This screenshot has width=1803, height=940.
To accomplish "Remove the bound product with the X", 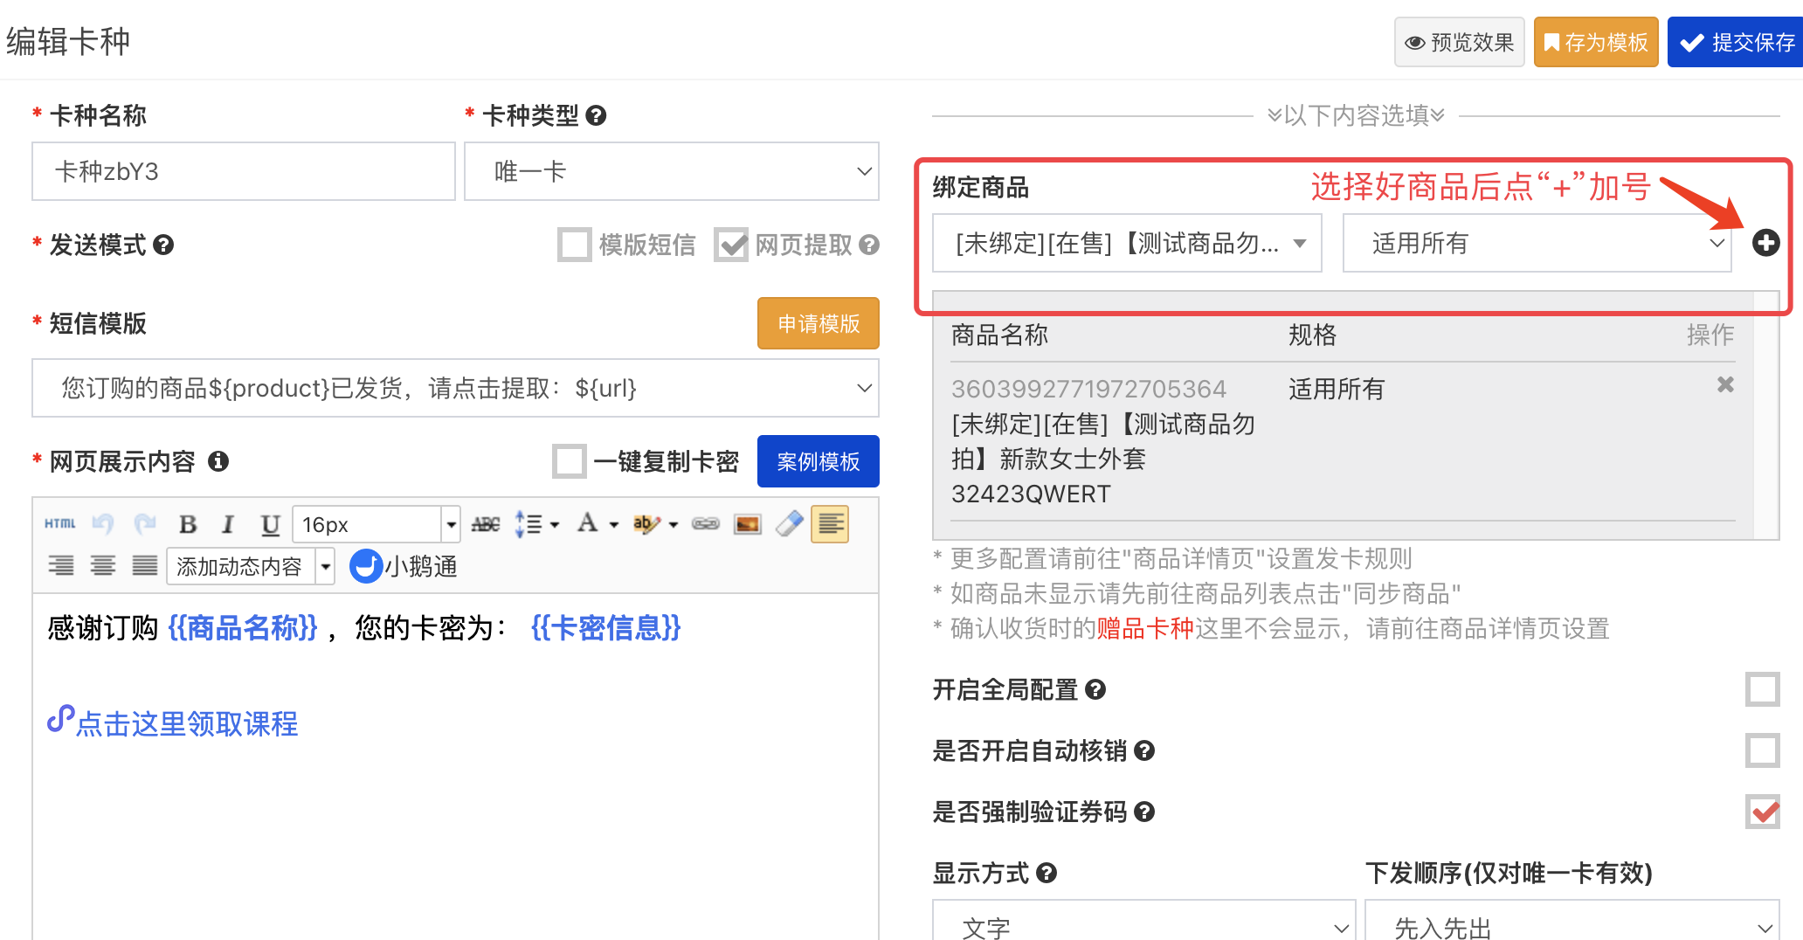I will 1724,385.
